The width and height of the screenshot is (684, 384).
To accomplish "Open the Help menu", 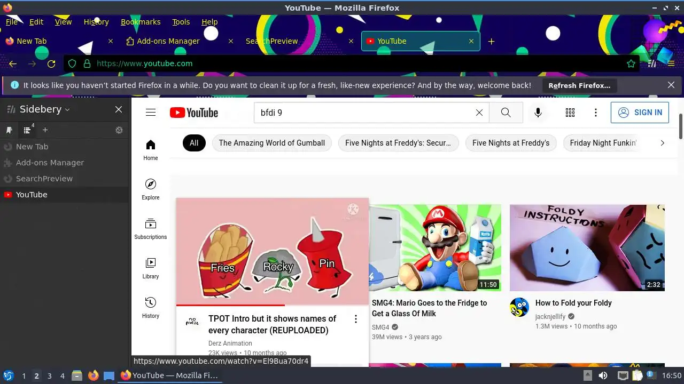I will click(x=209, y=22).
